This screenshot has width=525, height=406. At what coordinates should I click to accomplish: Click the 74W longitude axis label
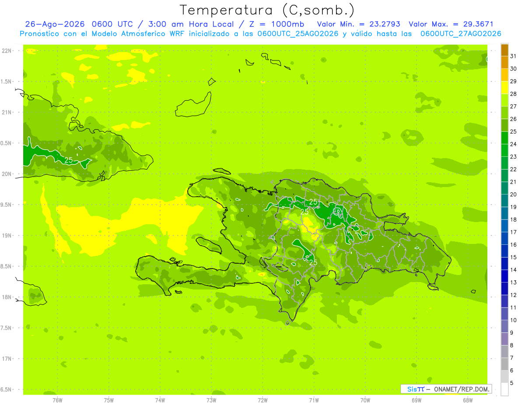point(160,400)
